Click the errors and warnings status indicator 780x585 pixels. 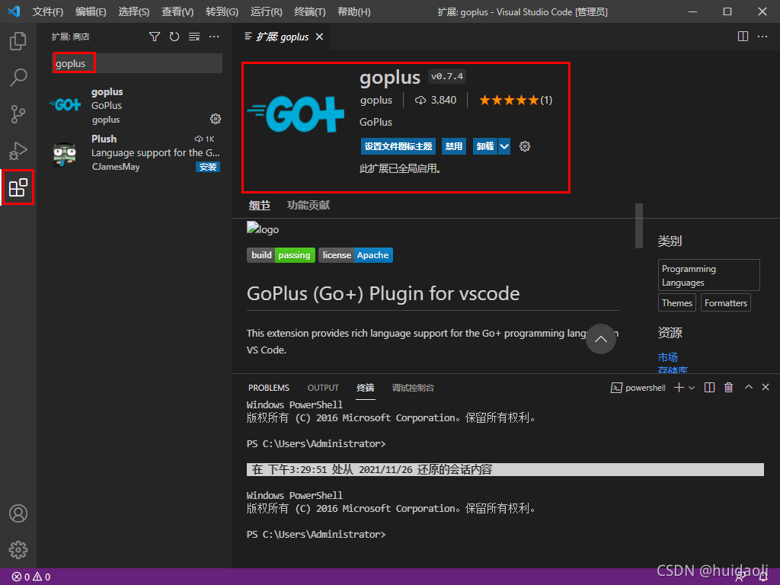pos(31,577)
